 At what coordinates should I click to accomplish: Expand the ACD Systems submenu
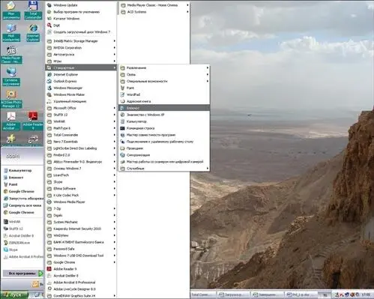154,12
